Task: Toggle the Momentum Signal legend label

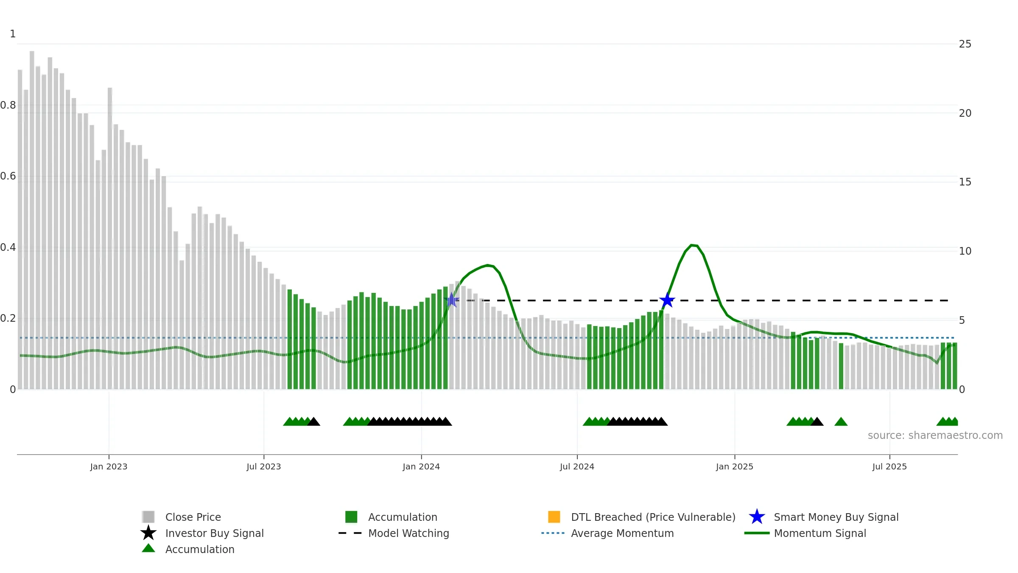Action: click(820, 533)
